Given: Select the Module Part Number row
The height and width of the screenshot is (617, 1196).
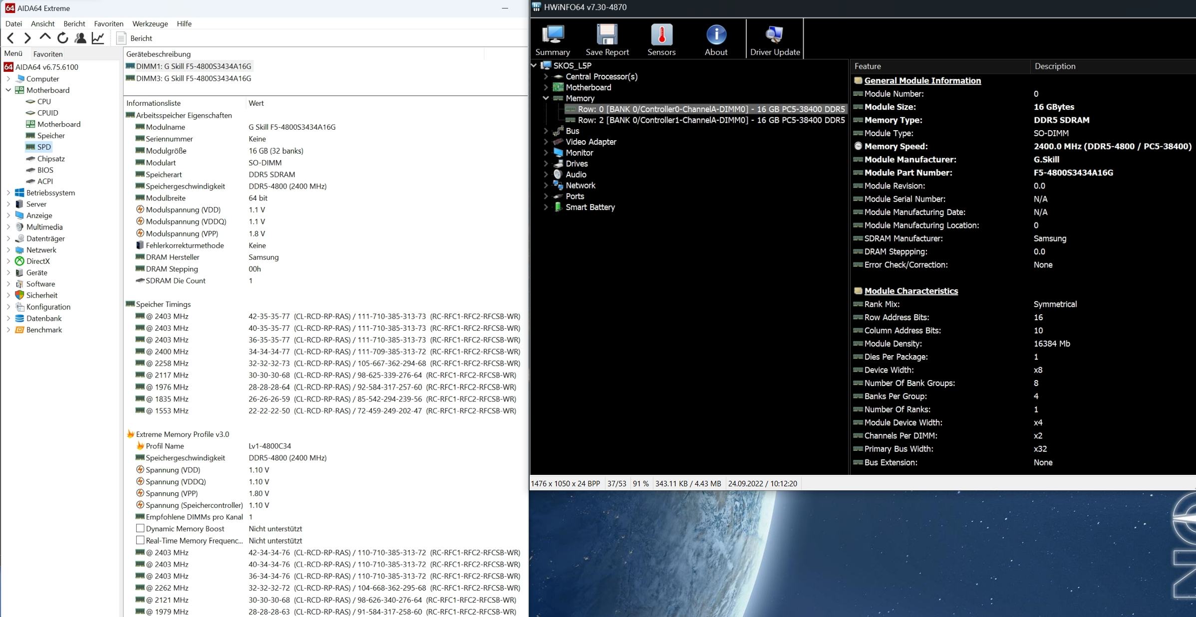Looking at the screenshot, I should (1023, 173).
